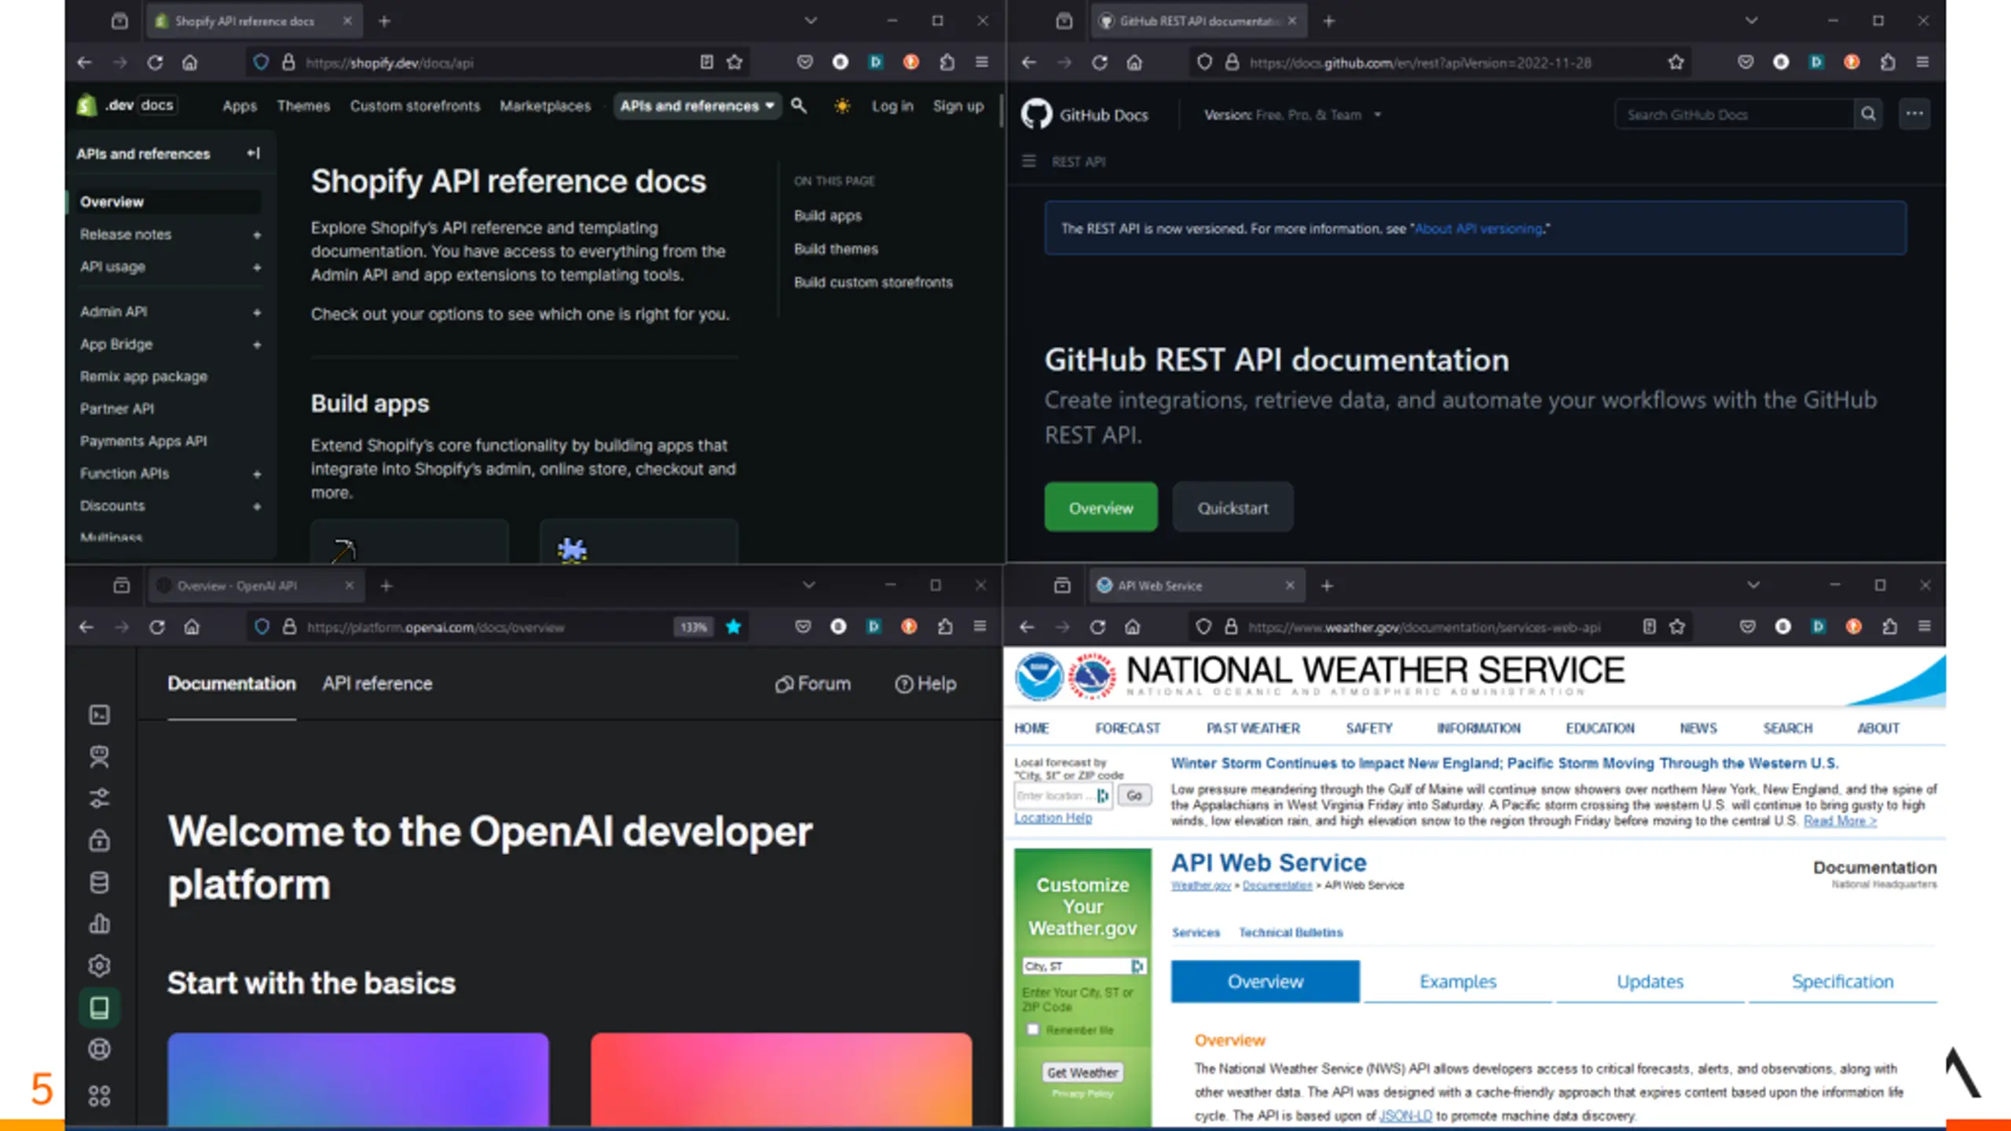Open the GitHub Docs three-dots menu

pyautogui.click(x=1914, y=114)
